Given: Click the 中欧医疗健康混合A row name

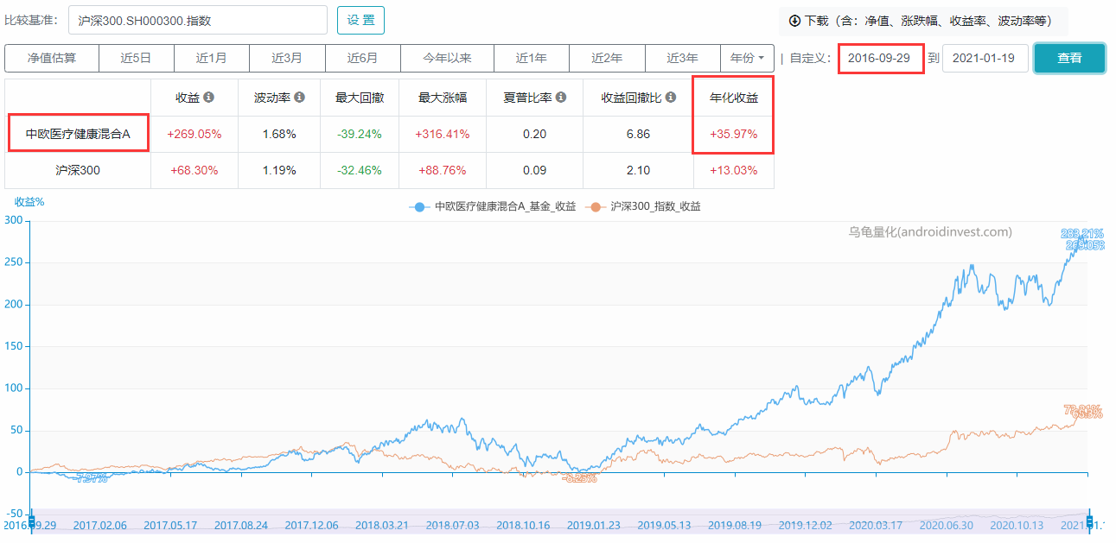Looking at the screenshot, I should tap(78, 134).
